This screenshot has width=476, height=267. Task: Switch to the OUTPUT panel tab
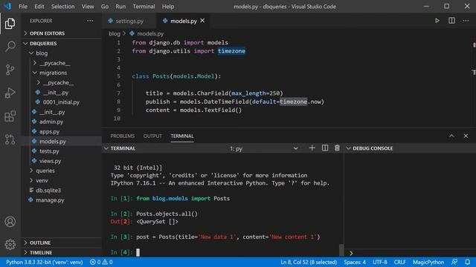(152, 136)
